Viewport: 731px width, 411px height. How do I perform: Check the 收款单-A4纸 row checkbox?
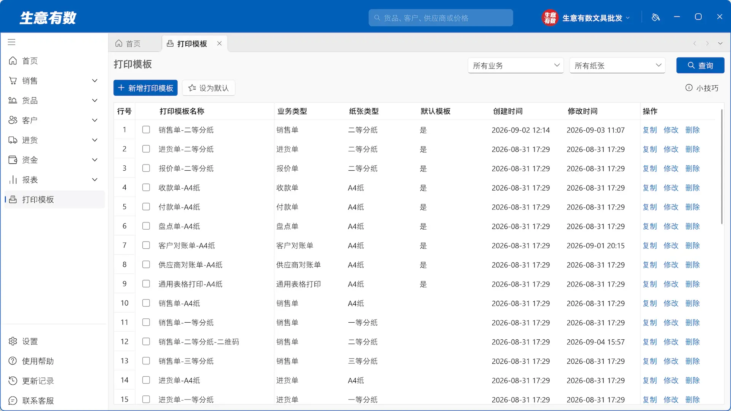(146, 187)
